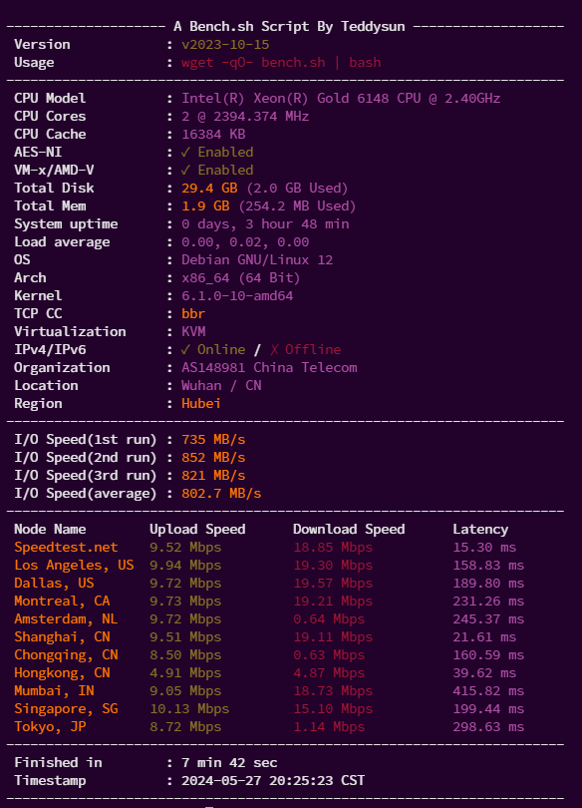The width and height of the screenshot is (582, 808).
Task: Click the VM-x/AMD-V Enabled checkmark
Action: pyautogui.click(x=185, y=171)
